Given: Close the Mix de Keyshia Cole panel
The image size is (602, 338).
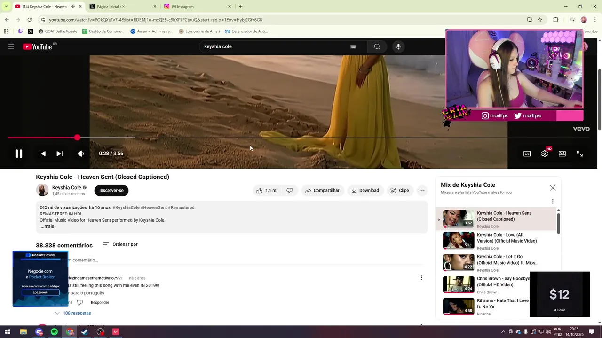Looking at the screenshot, I should (553, 188).
